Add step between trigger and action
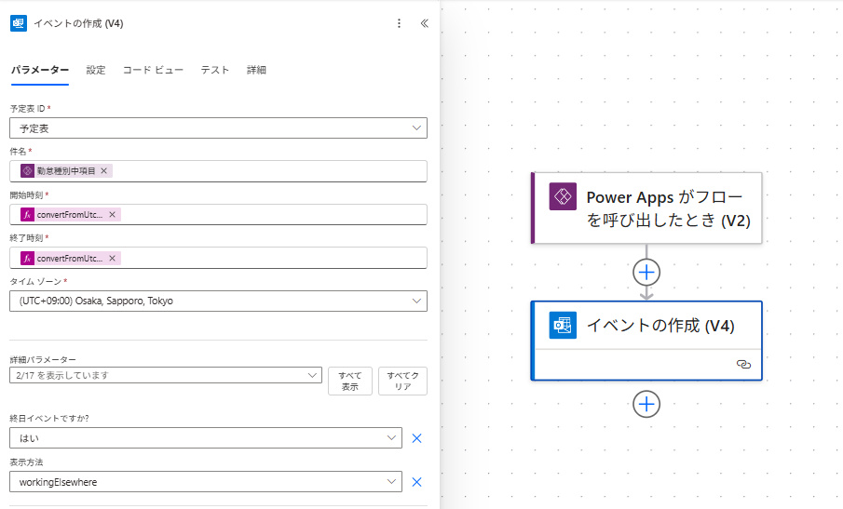843x509 pixels. coord(646,273)
